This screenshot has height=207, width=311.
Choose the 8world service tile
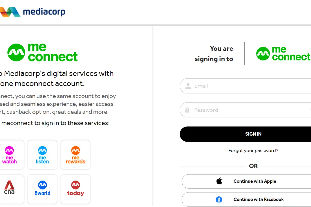click(x=43, y=189)
